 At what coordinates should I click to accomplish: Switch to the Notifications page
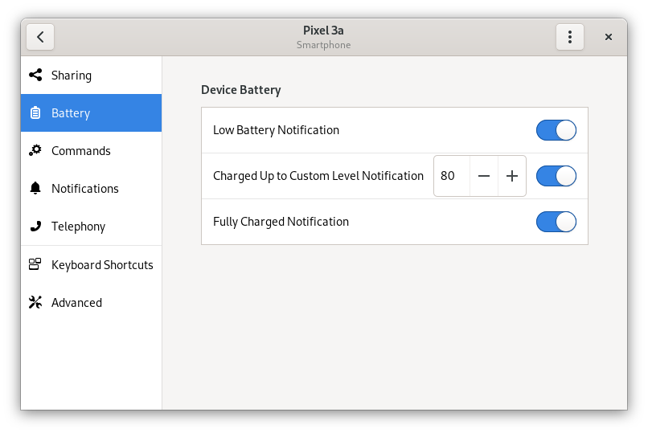(92, 189)
